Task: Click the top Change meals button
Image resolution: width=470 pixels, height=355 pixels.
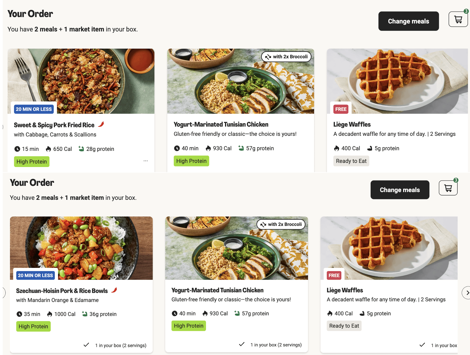Action: tap(408, 21)
